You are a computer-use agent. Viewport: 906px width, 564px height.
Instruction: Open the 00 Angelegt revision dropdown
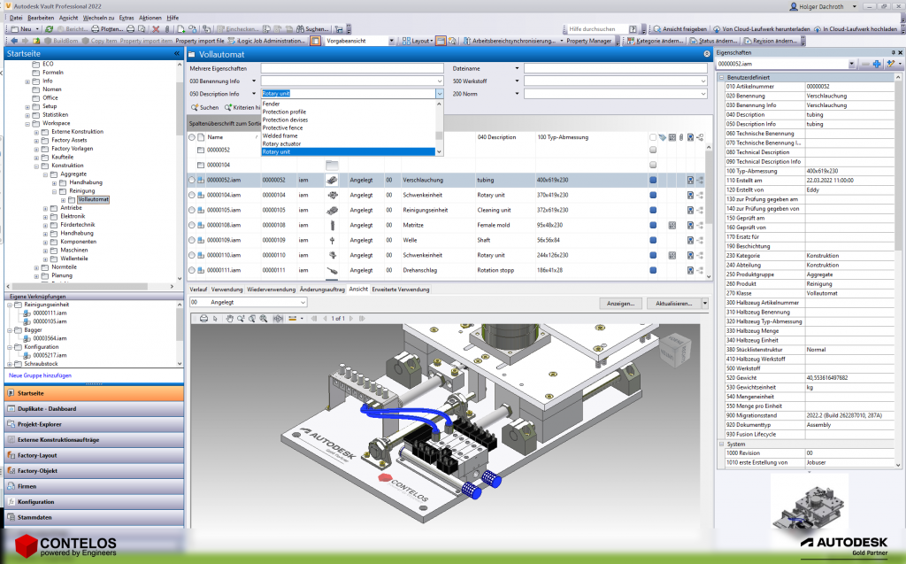[x=249, y=303]
